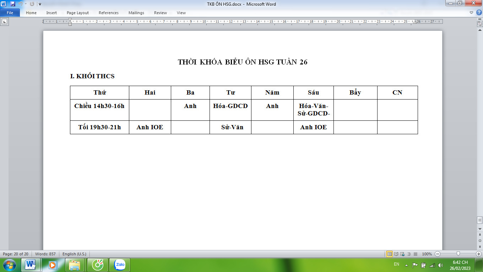Switch to Full Screen Reading view

click(x=396, y=254)
